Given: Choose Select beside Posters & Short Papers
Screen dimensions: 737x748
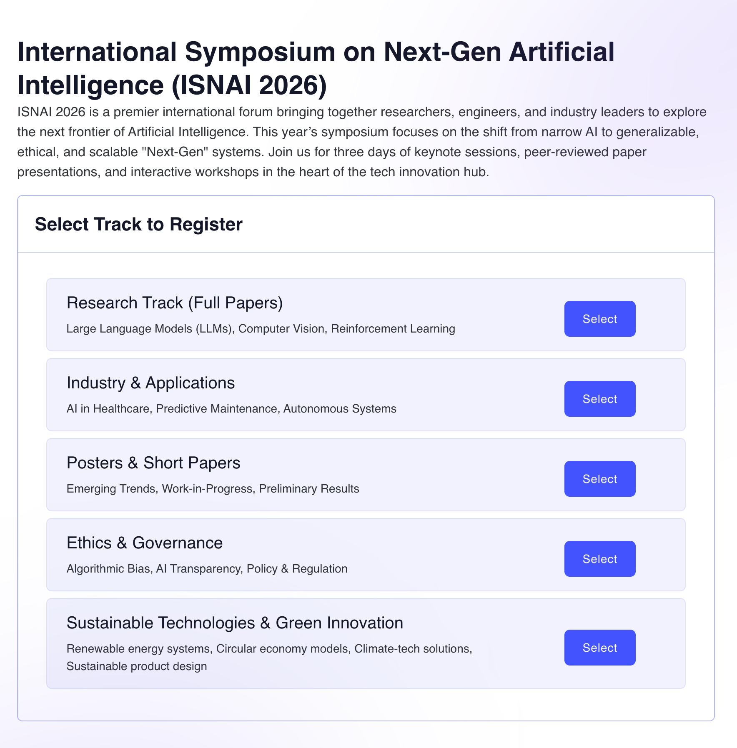Looking at the screenshot, I should tap(599, 479).
